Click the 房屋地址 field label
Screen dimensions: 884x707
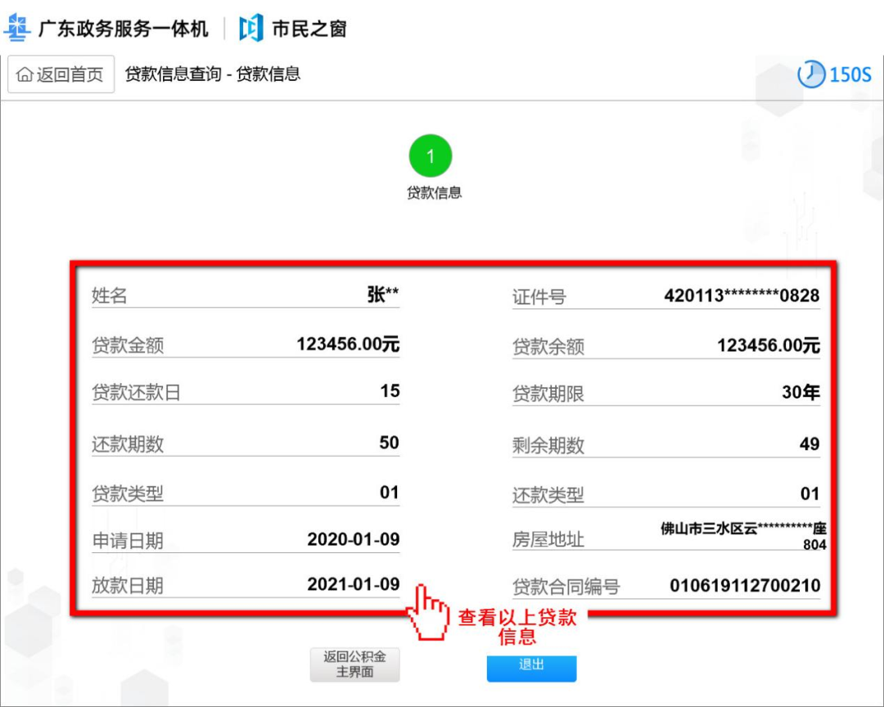[548, 539]
